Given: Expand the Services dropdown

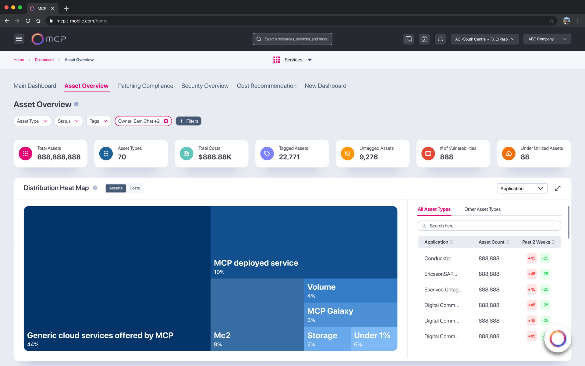Looking at the screenshot, I should [310, 60].
